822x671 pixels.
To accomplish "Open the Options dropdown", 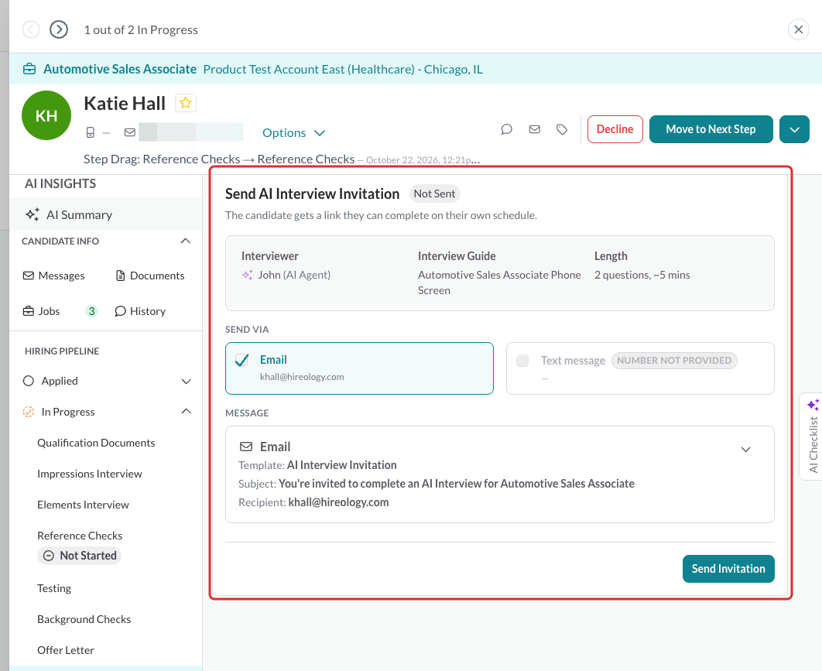I will point(293,132).
